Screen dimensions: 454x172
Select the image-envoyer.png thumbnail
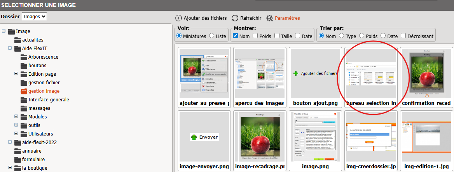click(204, 137)
